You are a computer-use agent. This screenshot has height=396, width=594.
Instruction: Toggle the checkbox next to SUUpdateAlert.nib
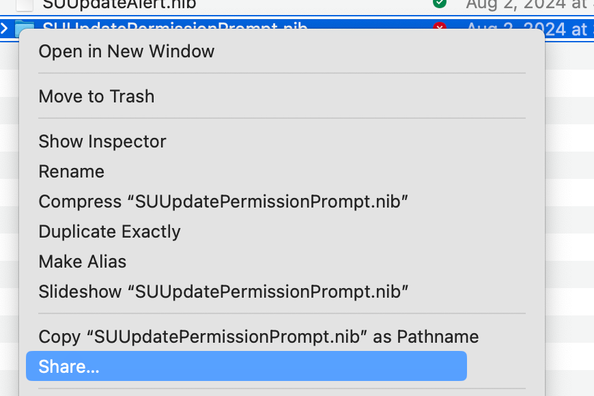pos(24,5)
